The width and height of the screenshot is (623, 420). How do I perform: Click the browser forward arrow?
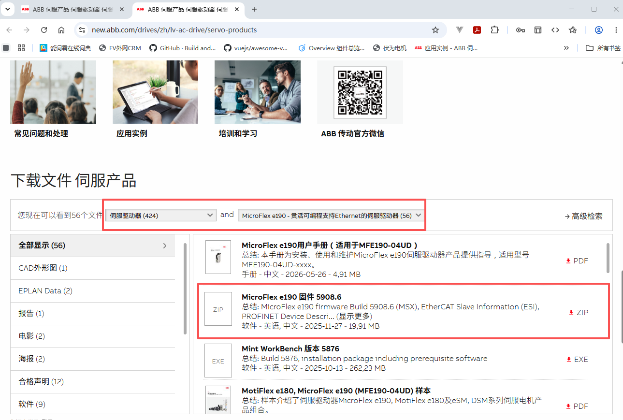pos(27,30)
